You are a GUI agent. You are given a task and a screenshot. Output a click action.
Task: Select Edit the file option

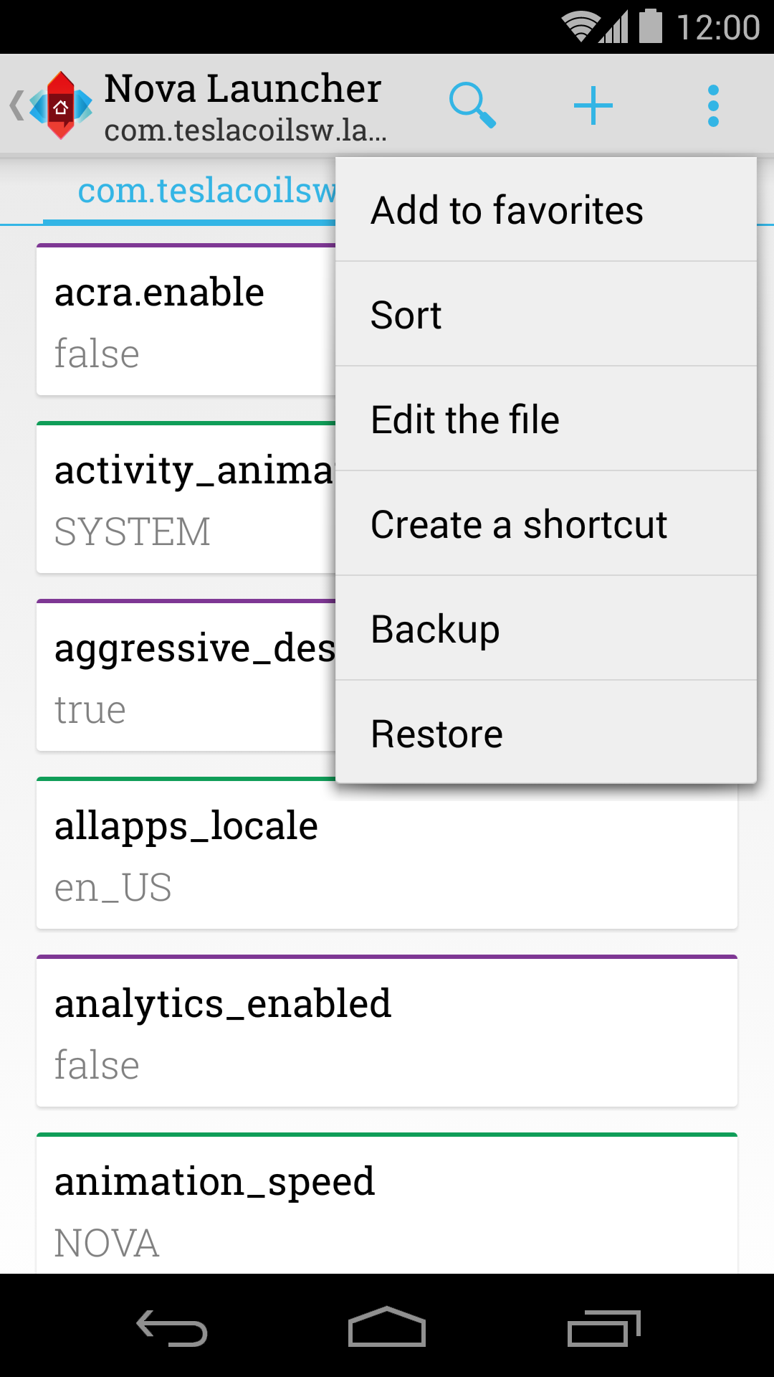(546, 420)
